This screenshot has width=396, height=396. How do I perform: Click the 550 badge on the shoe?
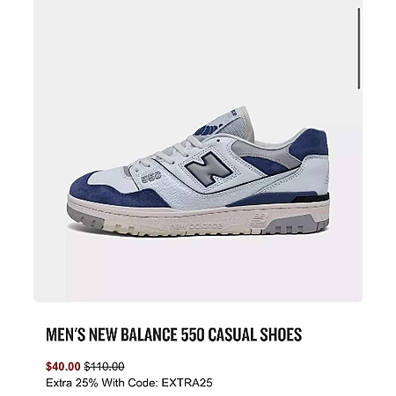pyautogui.click(x=150, y=177)
